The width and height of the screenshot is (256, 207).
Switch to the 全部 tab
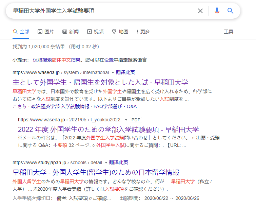[x=21, y=32]
